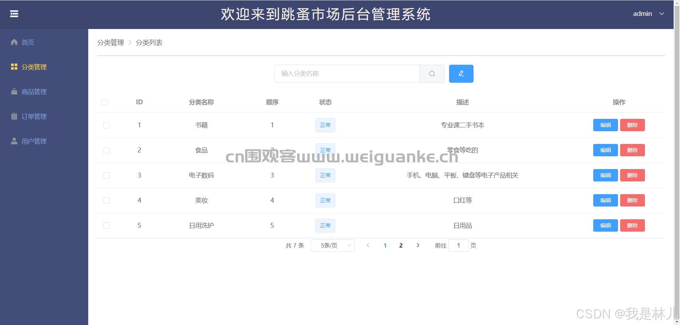Open 用户管理 via the person icon

point(14,141)
